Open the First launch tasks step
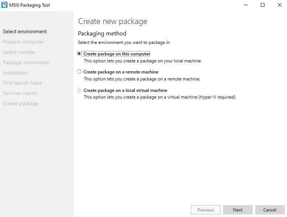 [x=22, y=83]
